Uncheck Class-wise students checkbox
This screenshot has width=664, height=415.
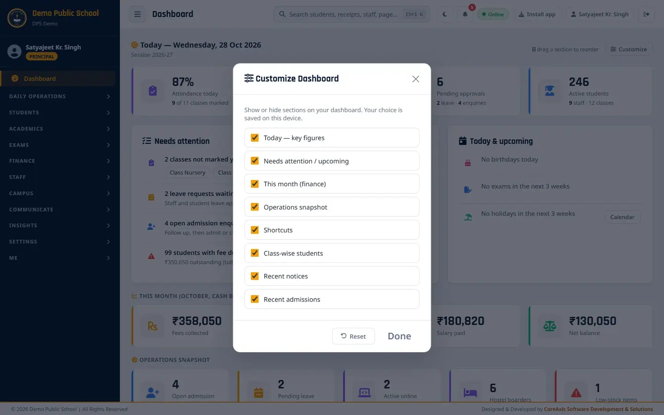point(255,253)
